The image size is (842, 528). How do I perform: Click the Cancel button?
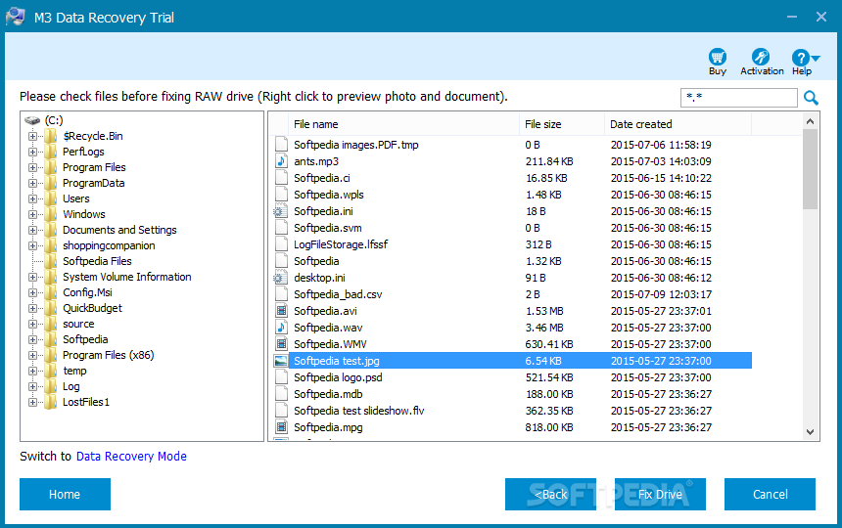coord(770,494)
